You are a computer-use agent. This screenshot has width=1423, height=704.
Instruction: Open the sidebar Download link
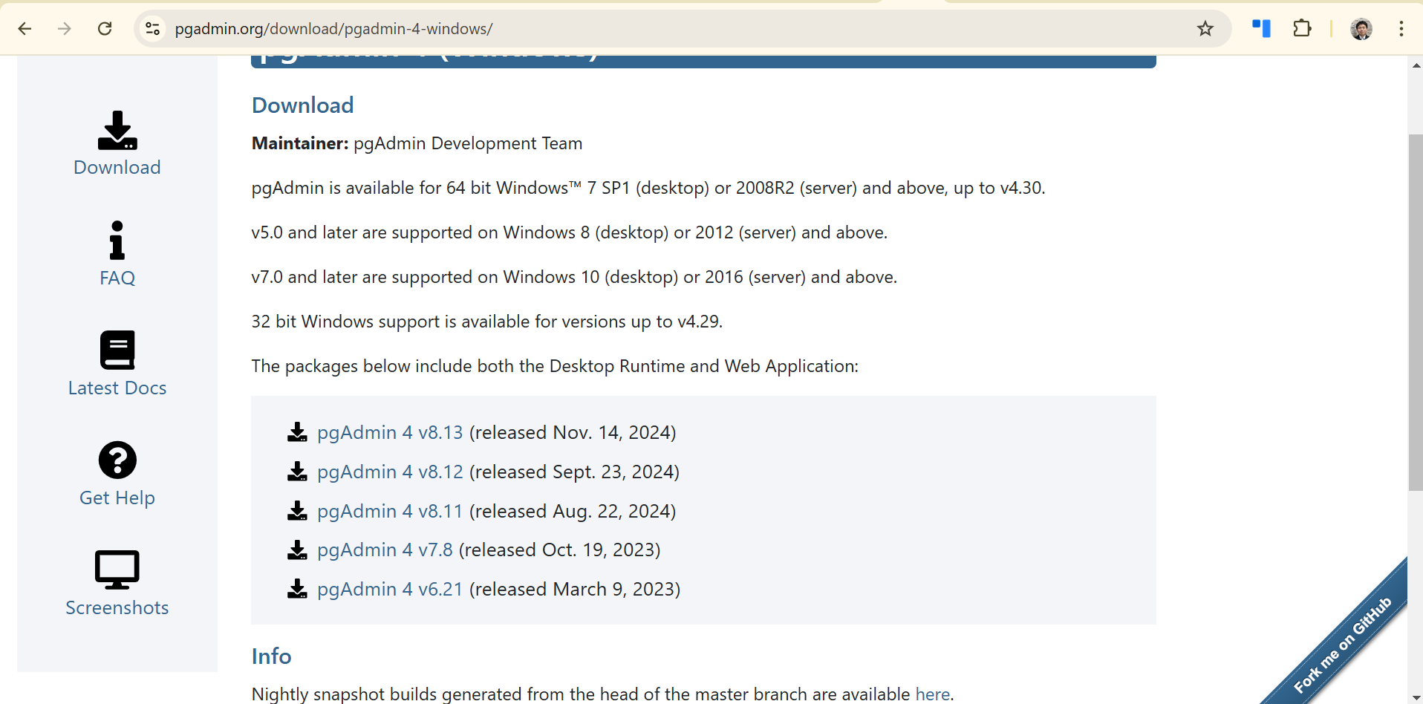click(x=117, y=167)
